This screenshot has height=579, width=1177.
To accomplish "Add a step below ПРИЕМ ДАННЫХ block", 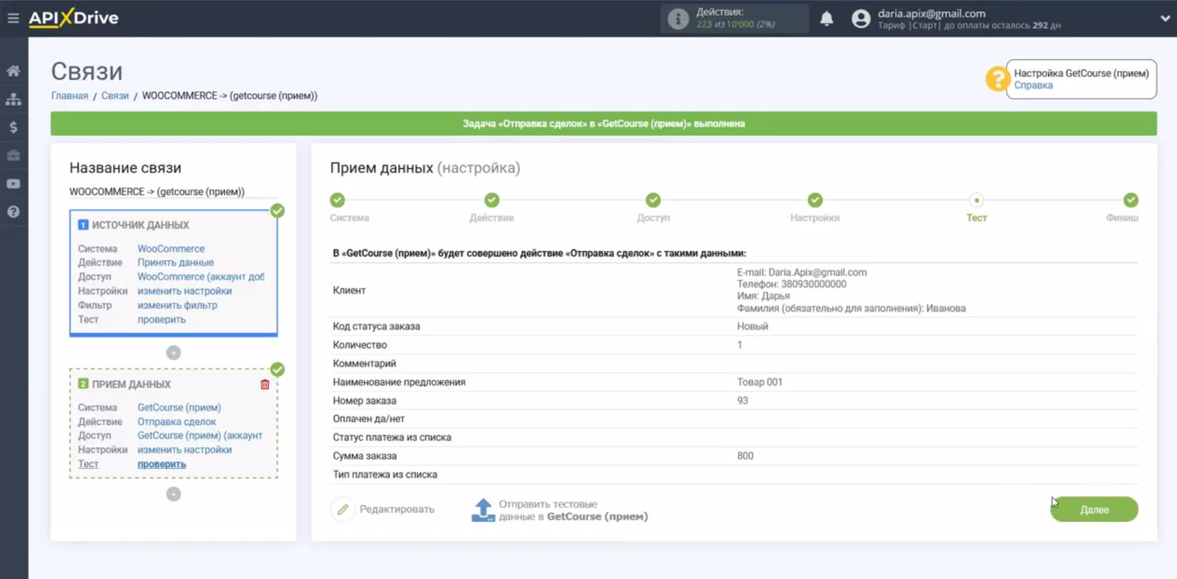I will tap(173, 494).
